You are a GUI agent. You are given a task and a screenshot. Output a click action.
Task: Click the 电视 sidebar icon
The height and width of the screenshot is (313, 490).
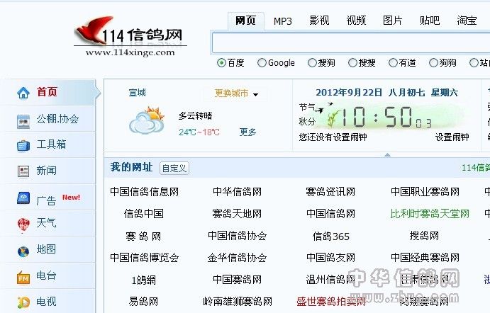[x=23, y=302]
